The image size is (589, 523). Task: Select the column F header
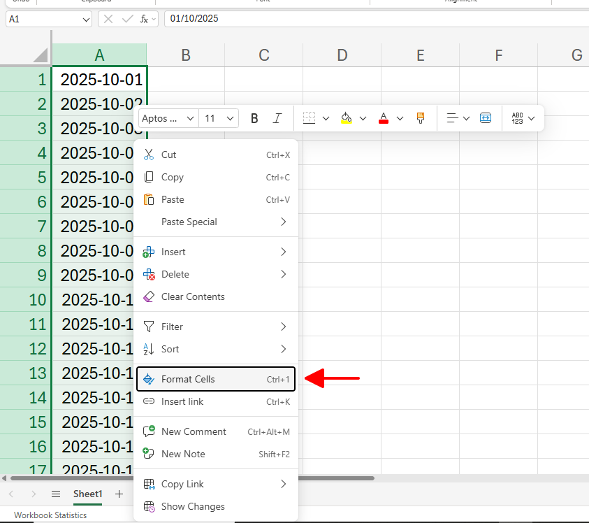[x=498, y=55]
